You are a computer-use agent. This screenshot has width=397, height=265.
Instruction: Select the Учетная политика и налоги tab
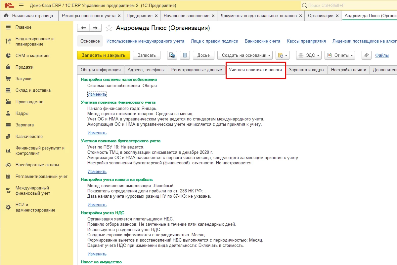(255, 70)
